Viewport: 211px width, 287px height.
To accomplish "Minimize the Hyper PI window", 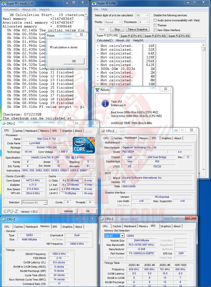I will tap(188, 2).
